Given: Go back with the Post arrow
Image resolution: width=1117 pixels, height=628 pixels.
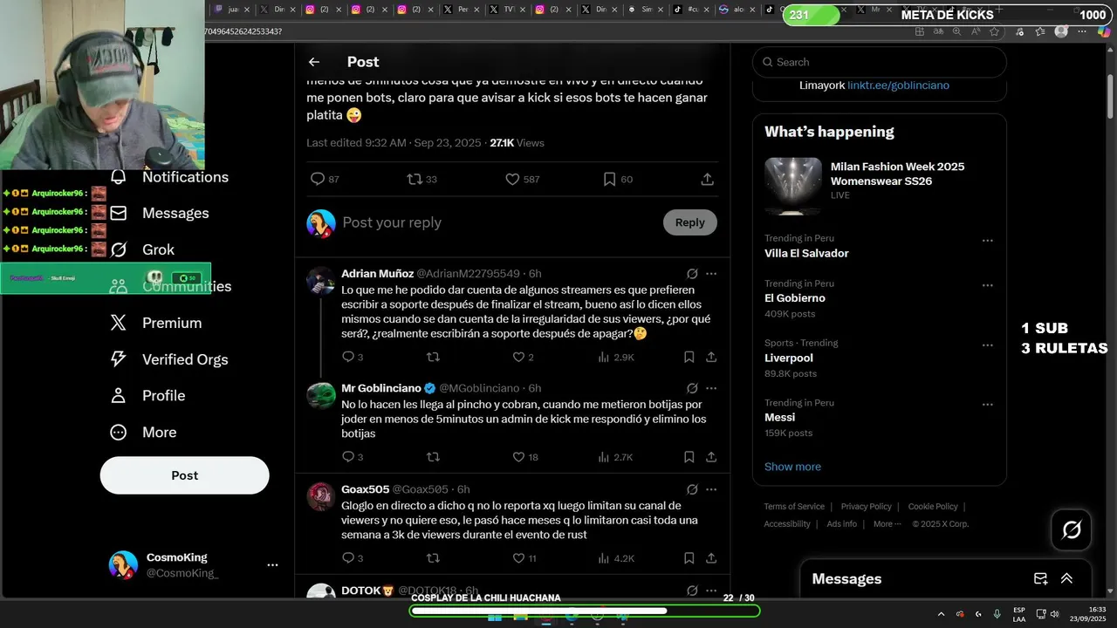Looking at the screenshot, I should tap(314, 62).
